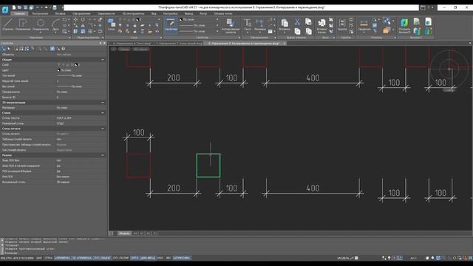This screenshot has width=473, height=266.
Task: Open the linetype 'По слою' dropdown in ribbon
Action: click(x=217, y=25)
